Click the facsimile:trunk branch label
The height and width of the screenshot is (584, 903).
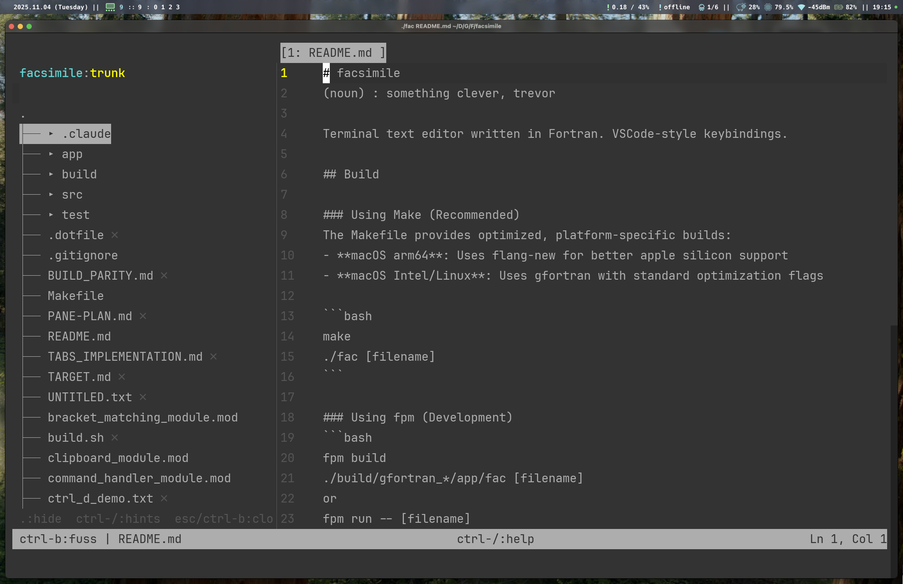click(72, 73)
